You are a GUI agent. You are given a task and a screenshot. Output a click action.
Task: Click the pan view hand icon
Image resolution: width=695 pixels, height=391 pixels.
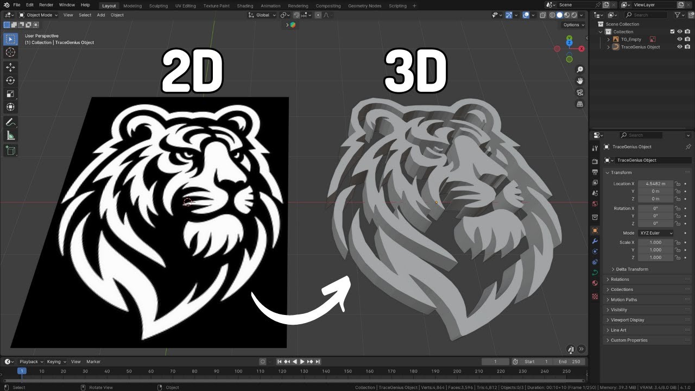click(x=580, y=81)
